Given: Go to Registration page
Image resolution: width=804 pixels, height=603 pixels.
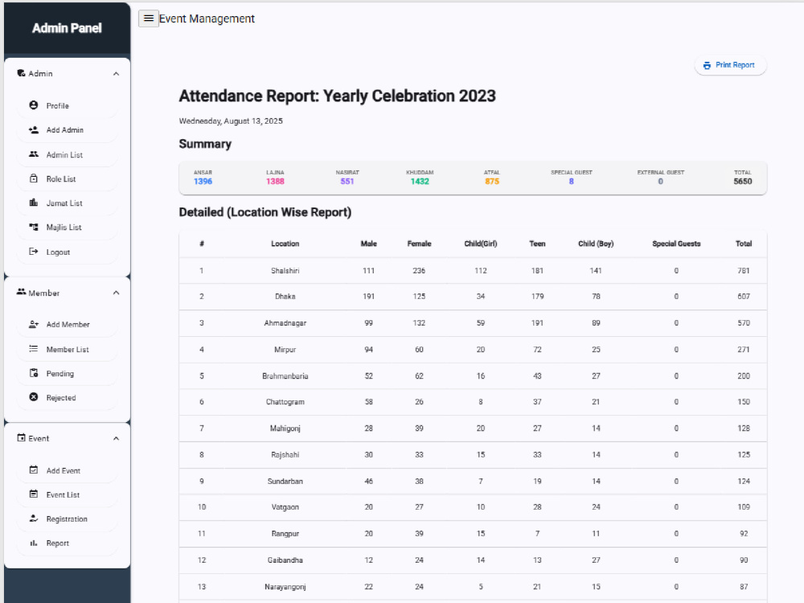Looking at the screenshot, I should [x=68, y=519].
